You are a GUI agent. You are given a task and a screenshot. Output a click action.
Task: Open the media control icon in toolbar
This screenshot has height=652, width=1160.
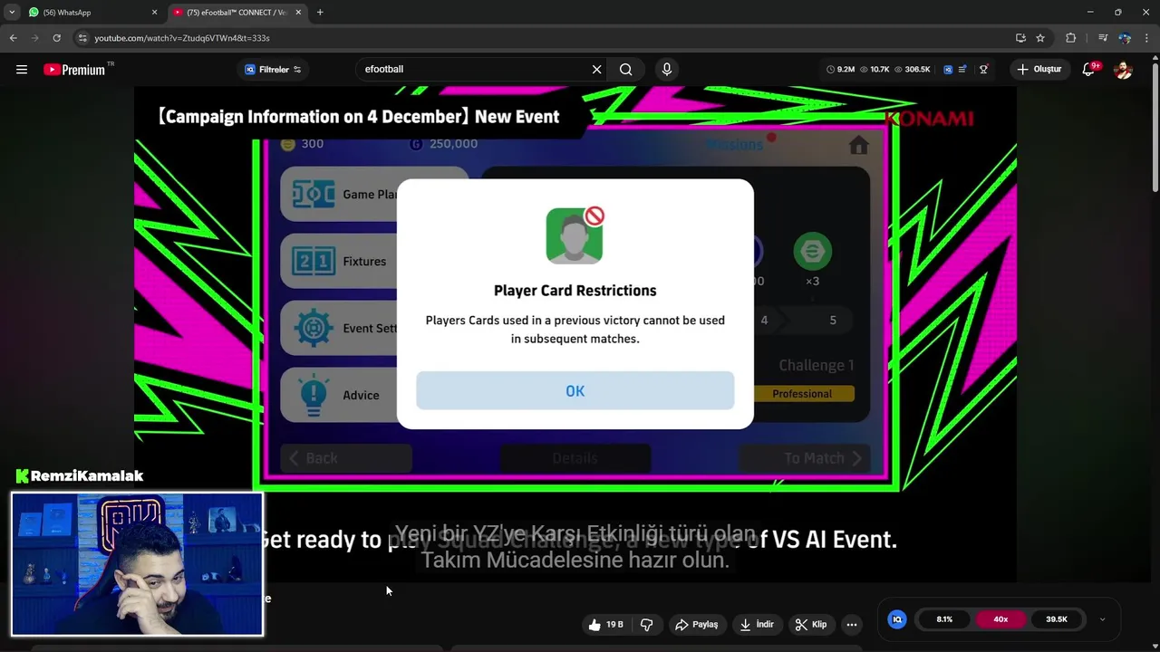point(1103,38)
